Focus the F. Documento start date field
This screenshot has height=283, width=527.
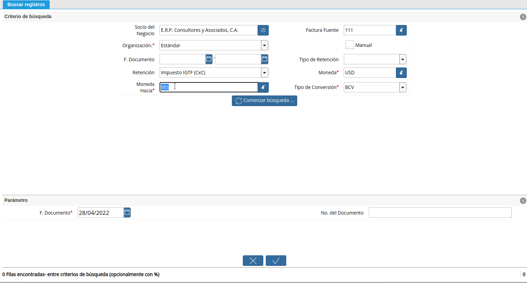pyautogui.click(x=183, y=59)
